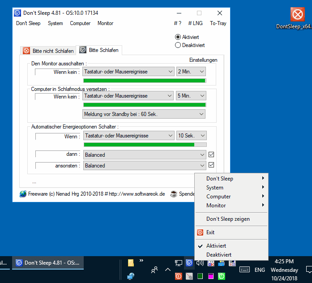Open the volume speaker tray icon
The image size is (312, 283).
coord(200,263)
